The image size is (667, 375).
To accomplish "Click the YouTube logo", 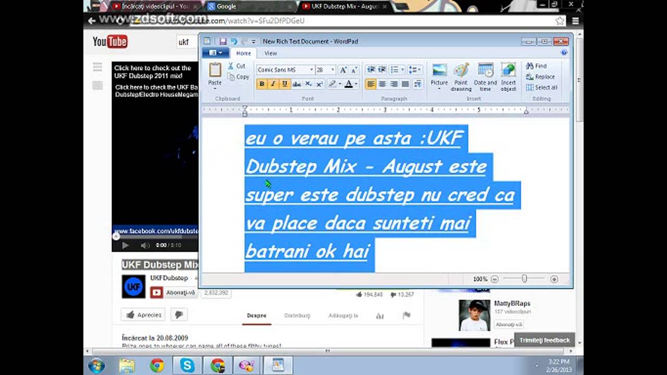I will (x=110, y=42).
